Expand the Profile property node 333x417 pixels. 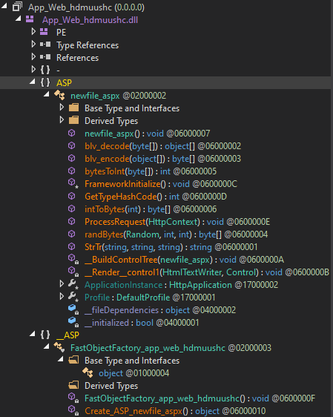tap(62, 296)
